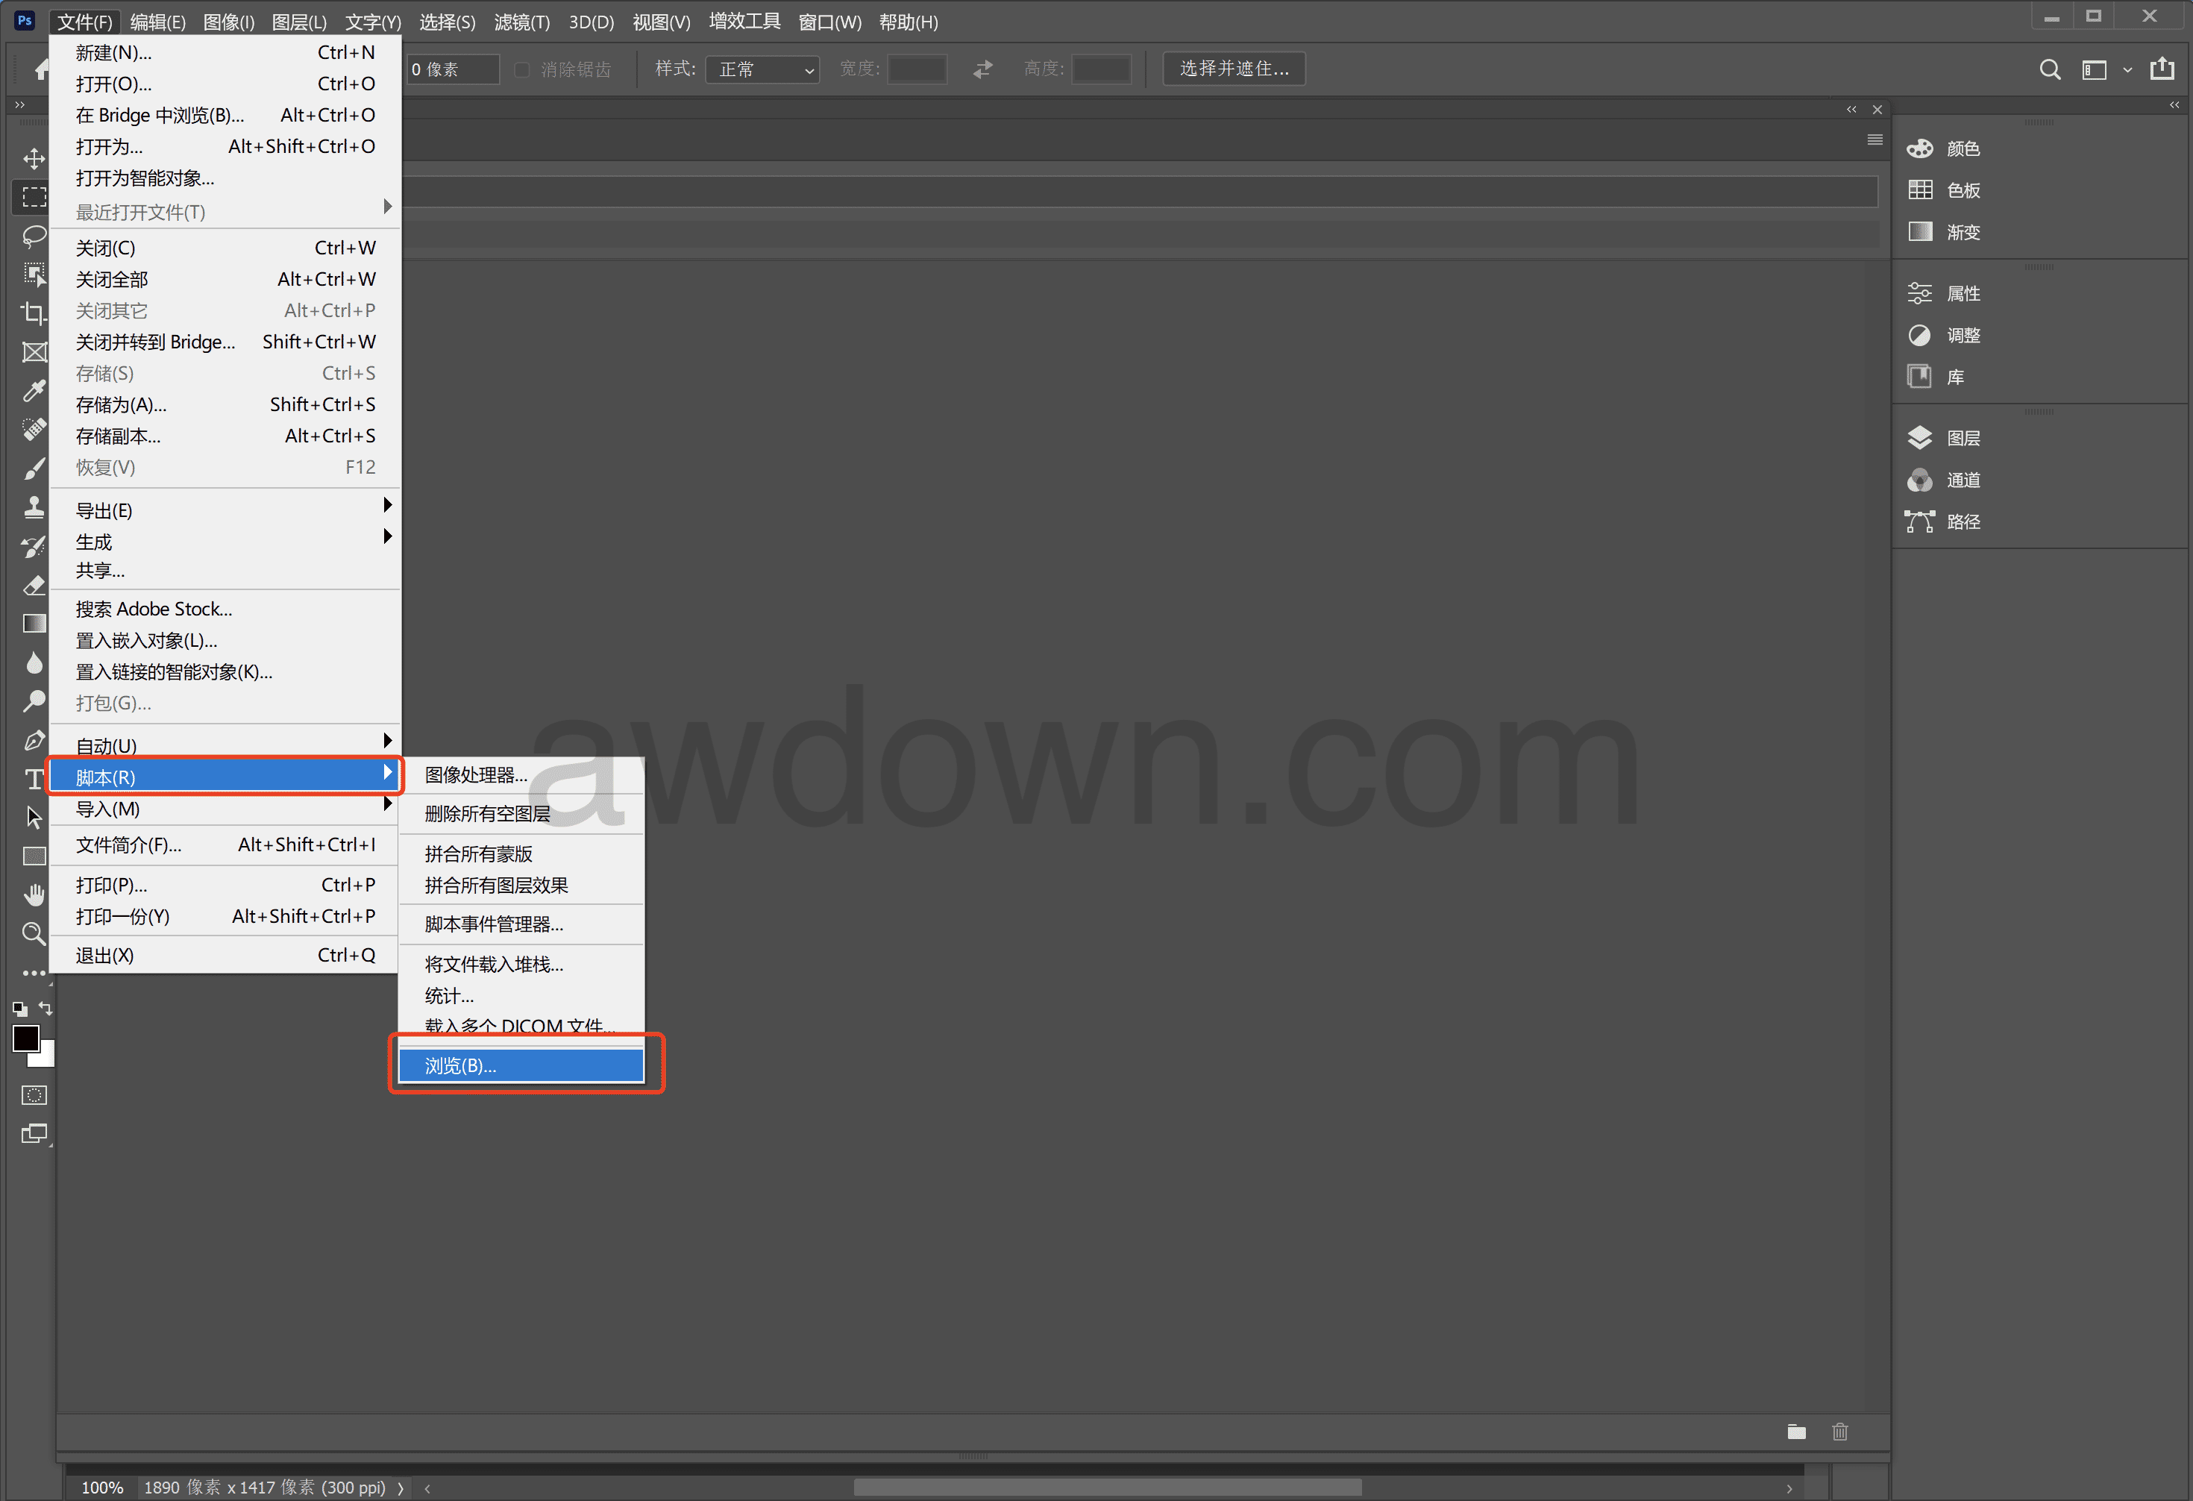
Task: Select the Brush tool
Action: 34,469
